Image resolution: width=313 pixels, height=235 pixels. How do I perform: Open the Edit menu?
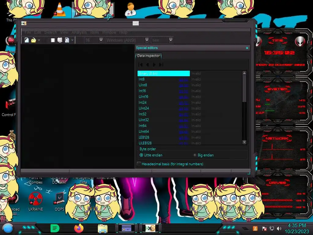point(38,32)
